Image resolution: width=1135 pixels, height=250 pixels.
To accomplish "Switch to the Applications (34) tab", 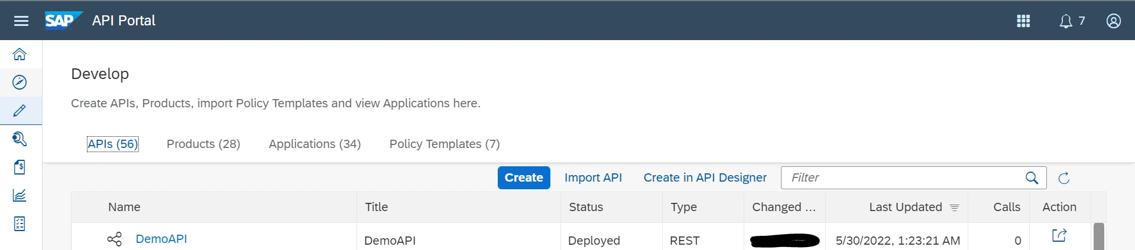I will click(x=314, y=144).
